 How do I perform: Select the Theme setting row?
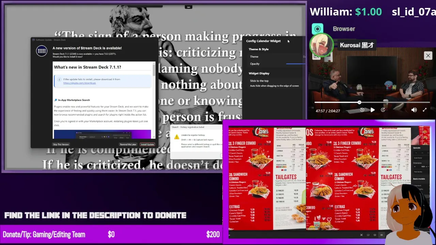point(277,56)
